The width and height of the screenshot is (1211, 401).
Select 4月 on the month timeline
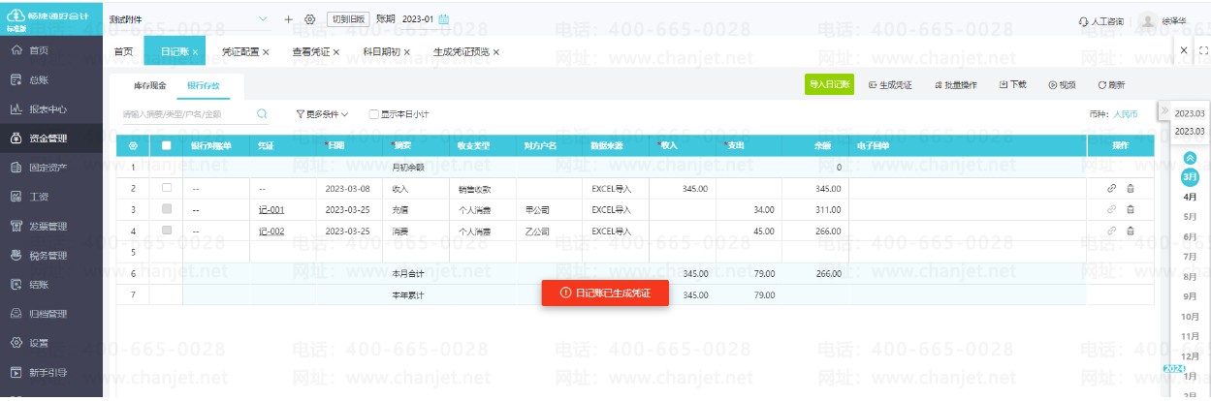click(x=1191, y=198)
